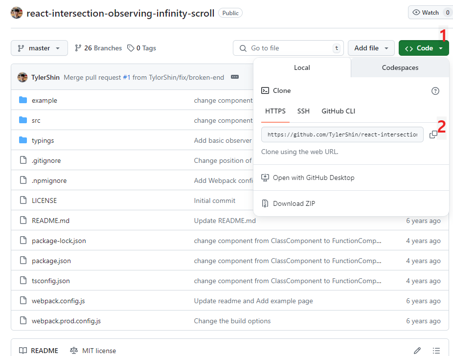Open the src folder
This screenshot has width=453, height=356.
36,120
